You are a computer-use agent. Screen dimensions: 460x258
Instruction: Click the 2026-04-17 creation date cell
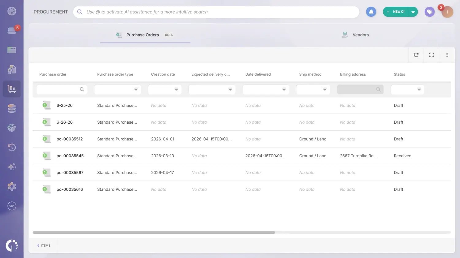163,173
